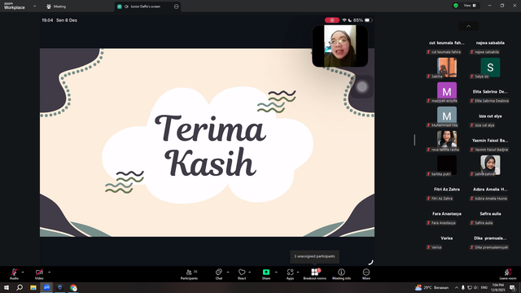Open Meeting info

[x=341, y=274]
